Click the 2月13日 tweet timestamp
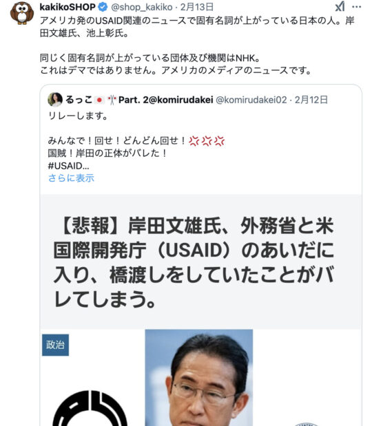Image resolution: width=372 pixels, height=426 pixels. click(x=197, y=7)
